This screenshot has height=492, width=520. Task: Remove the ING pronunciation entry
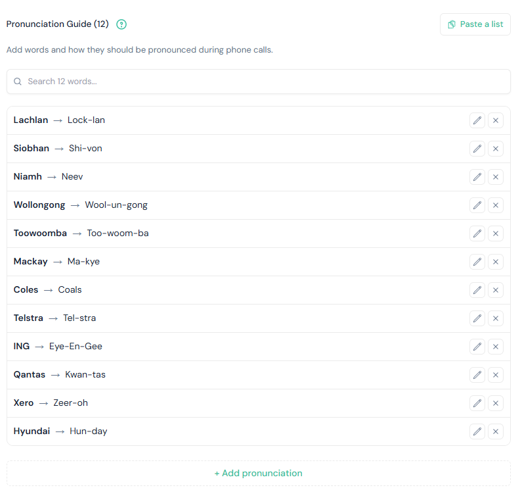point(496,347)
